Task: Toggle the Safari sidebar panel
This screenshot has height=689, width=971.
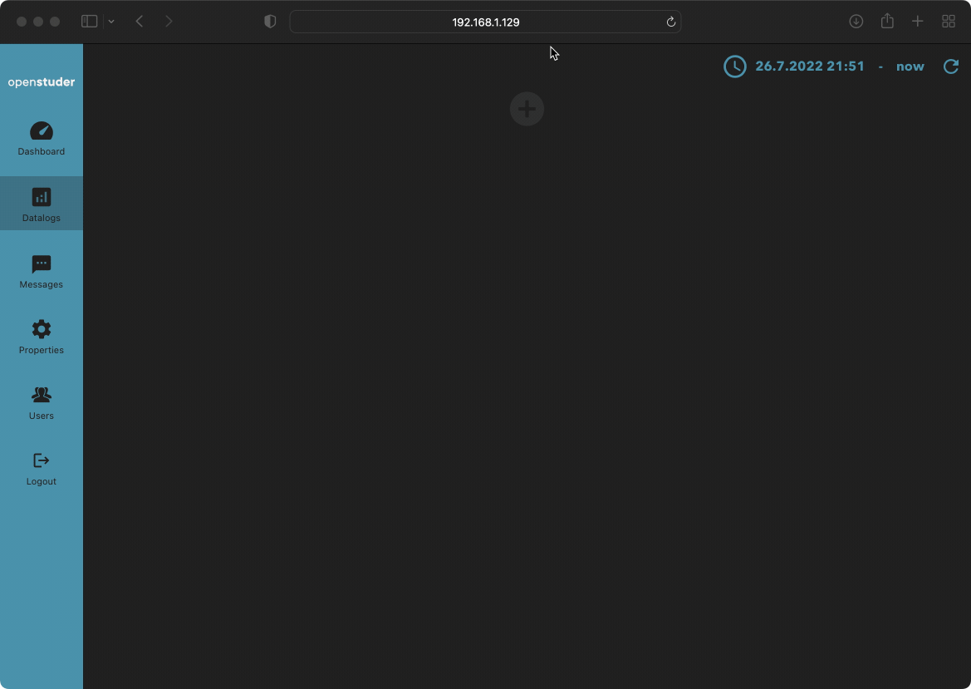Action: [89, 22]
